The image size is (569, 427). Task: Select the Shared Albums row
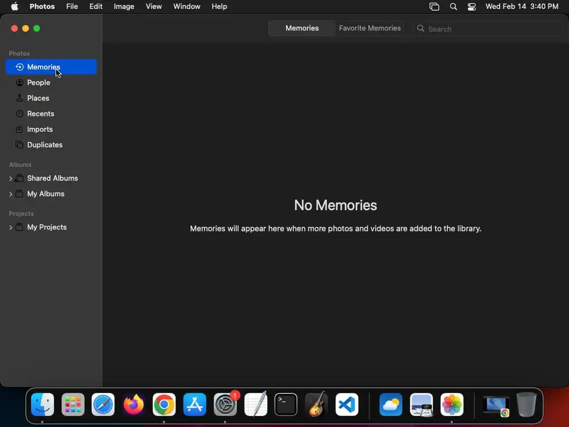tap(51, 178)
